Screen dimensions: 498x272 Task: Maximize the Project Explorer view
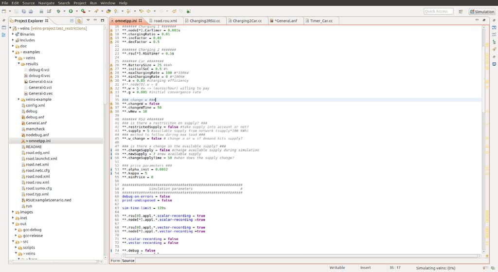(102, 20)
